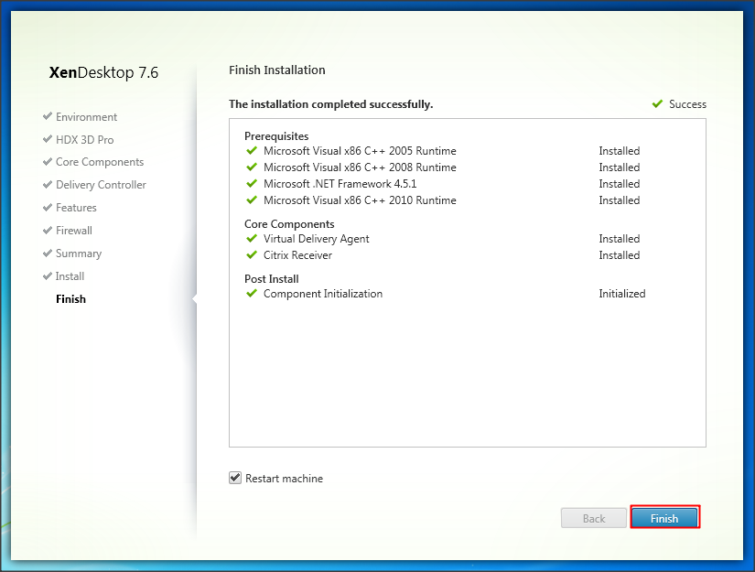Open the Firewall wizard step
Screen dimensions: 755x572
point(74,231)
